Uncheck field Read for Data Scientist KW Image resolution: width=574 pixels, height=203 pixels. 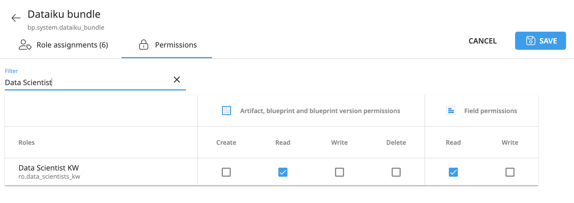(453, 172)
